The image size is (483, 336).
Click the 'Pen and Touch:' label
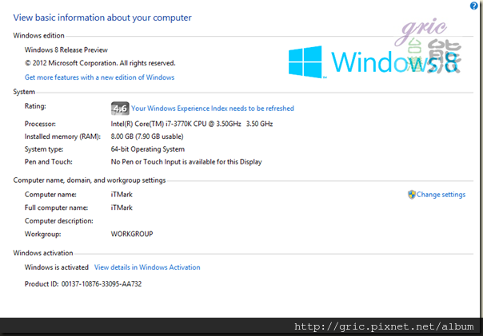49,162
